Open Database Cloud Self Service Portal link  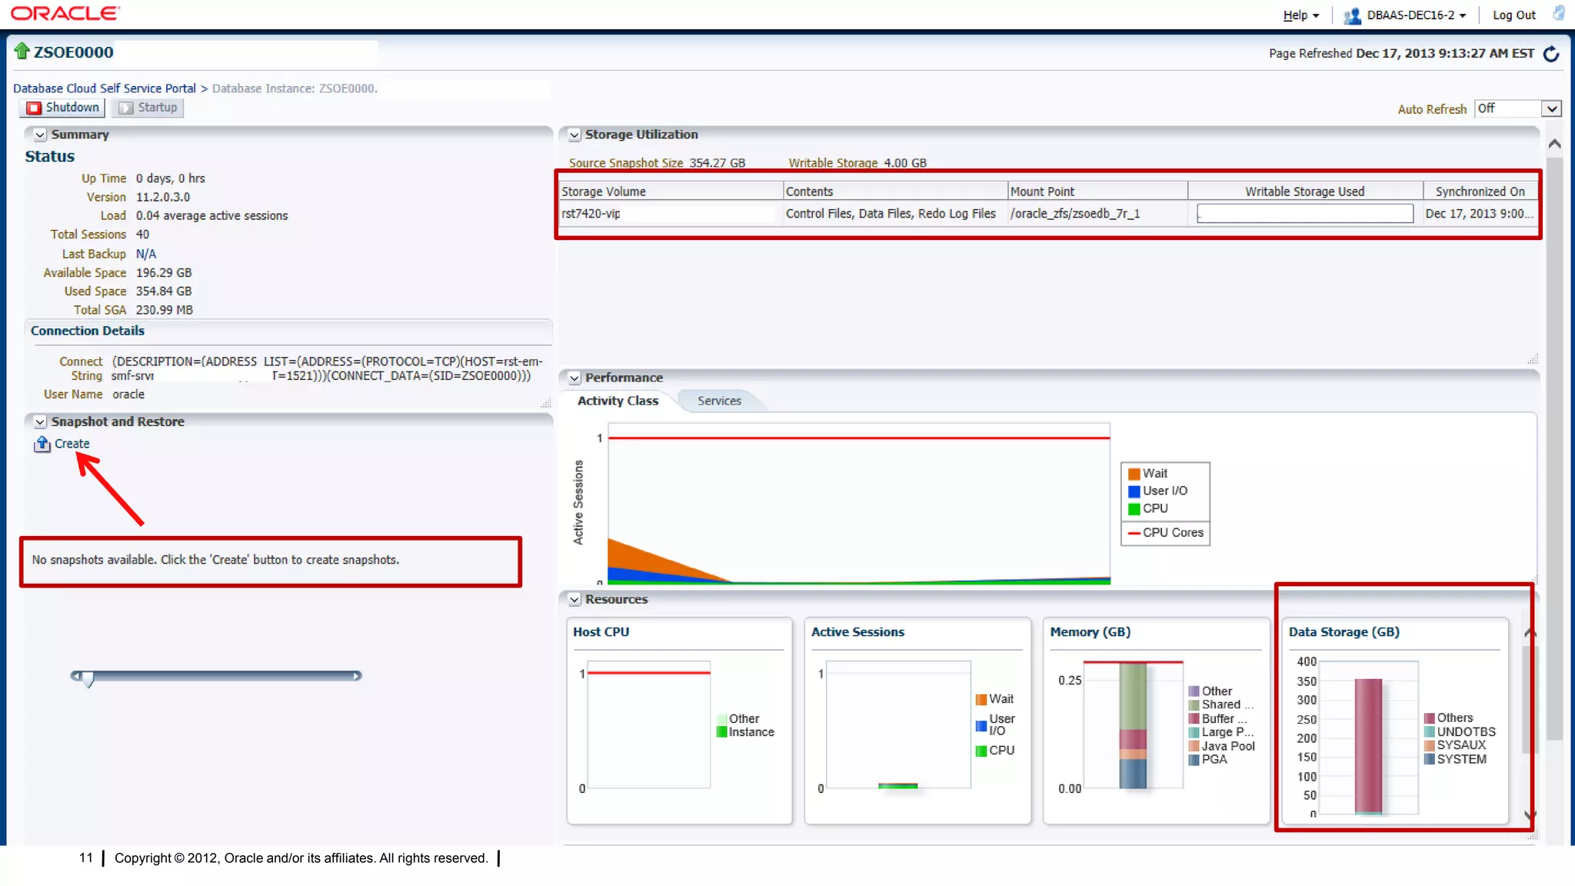pyautogui.click(x=105, y=88)
